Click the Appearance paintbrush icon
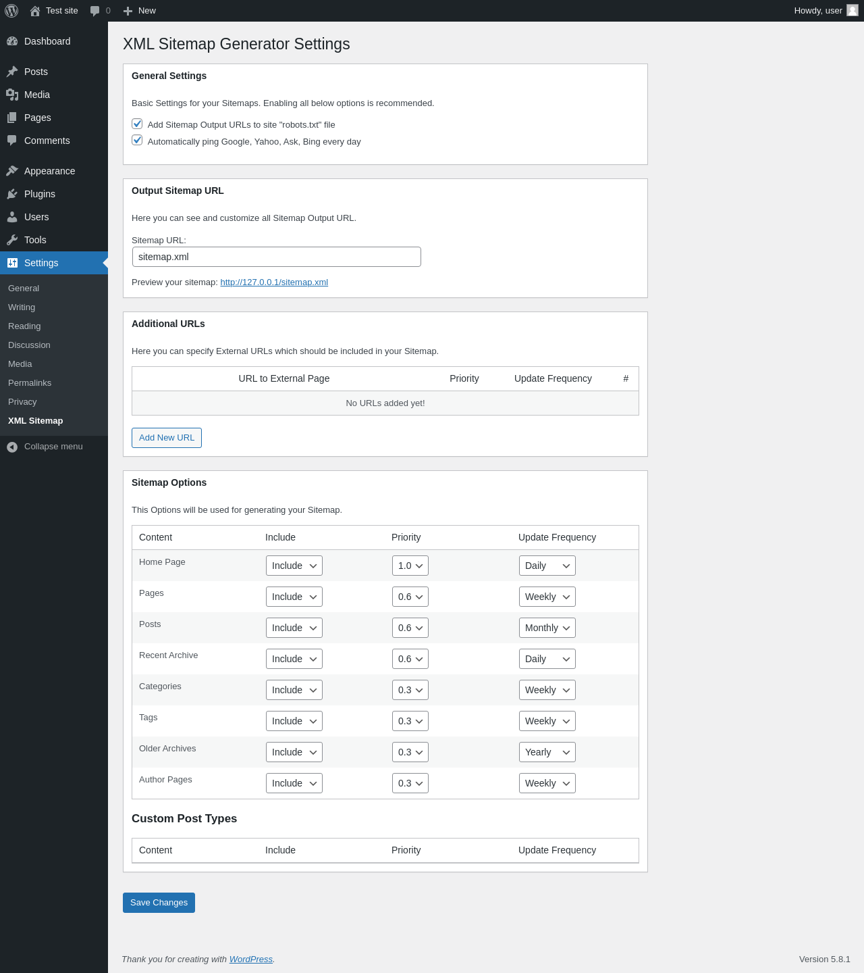The image size is (864, 973). click(12, 171)
